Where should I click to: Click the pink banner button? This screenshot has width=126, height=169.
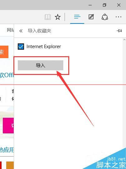8,126
